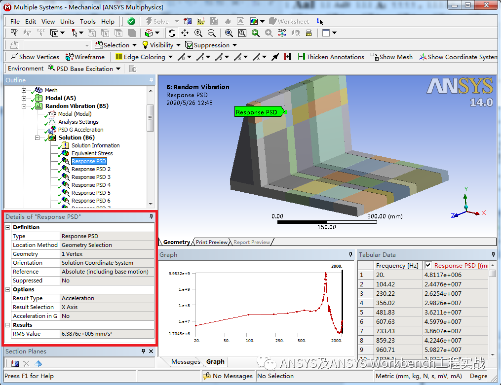Select Response PSD 4 in tree

pos(91,185)
